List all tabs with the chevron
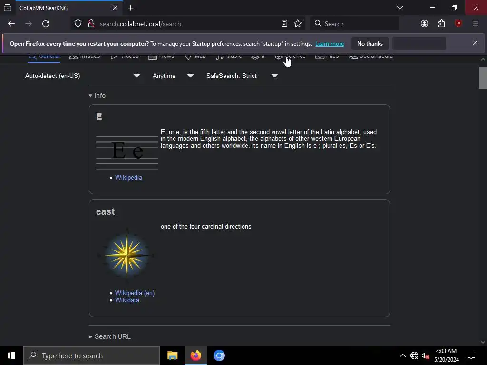487x365 pixels. (400, 8)
